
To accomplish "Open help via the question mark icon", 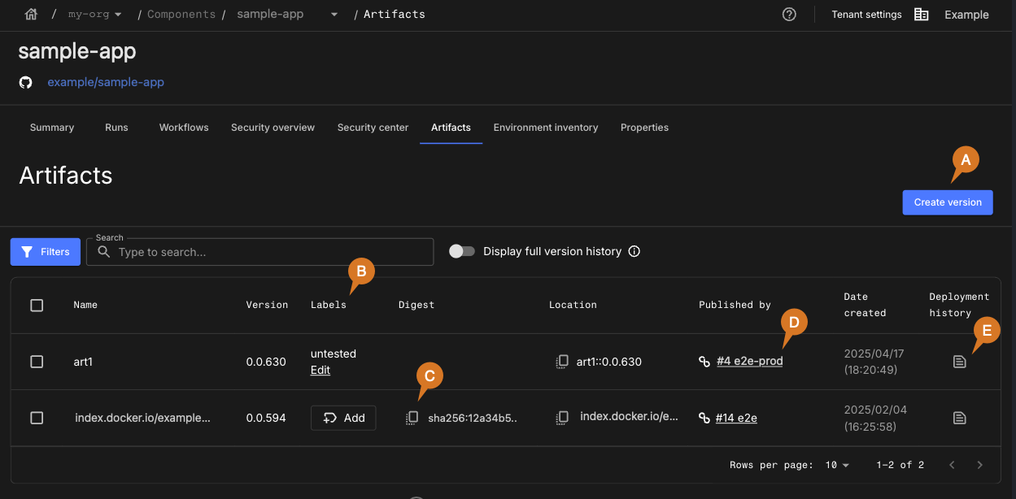I will pyautogui.click(x=789, y=14).
